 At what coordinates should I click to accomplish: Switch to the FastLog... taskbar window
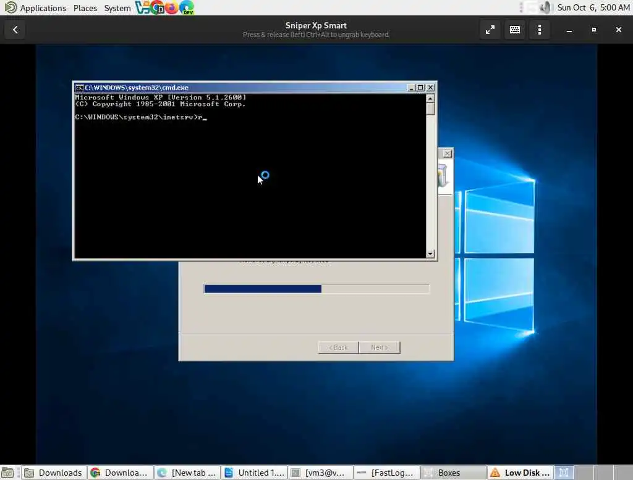click(388, 473)
